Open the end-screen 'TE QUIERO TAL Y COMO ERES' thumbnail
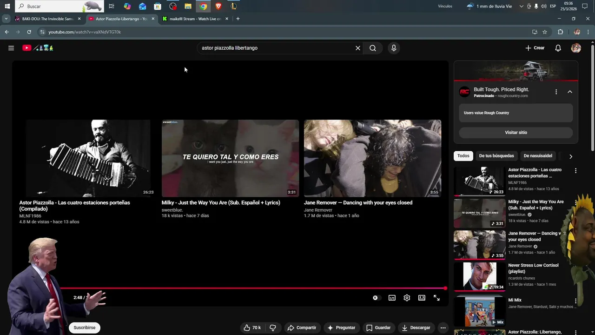 pos(230,158)
